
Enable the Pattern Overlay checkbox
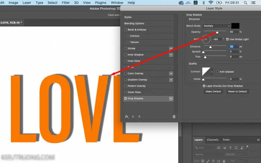(x=125, y=86)
